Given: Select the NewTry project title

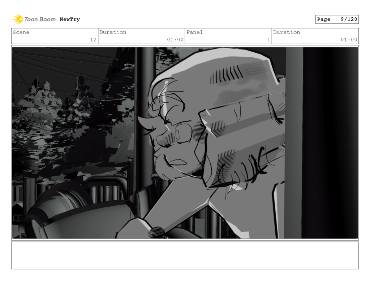Looking at the screenshot, I should (x=69, y=19).
